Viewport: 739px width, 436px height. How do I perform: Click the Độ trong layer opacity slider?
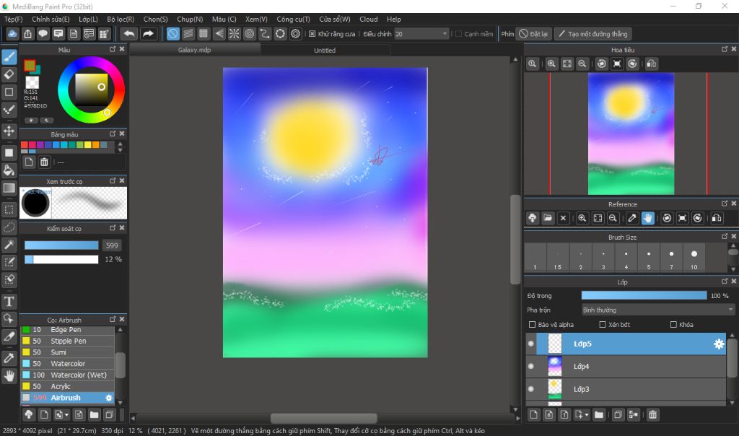[x=644, y=295]
